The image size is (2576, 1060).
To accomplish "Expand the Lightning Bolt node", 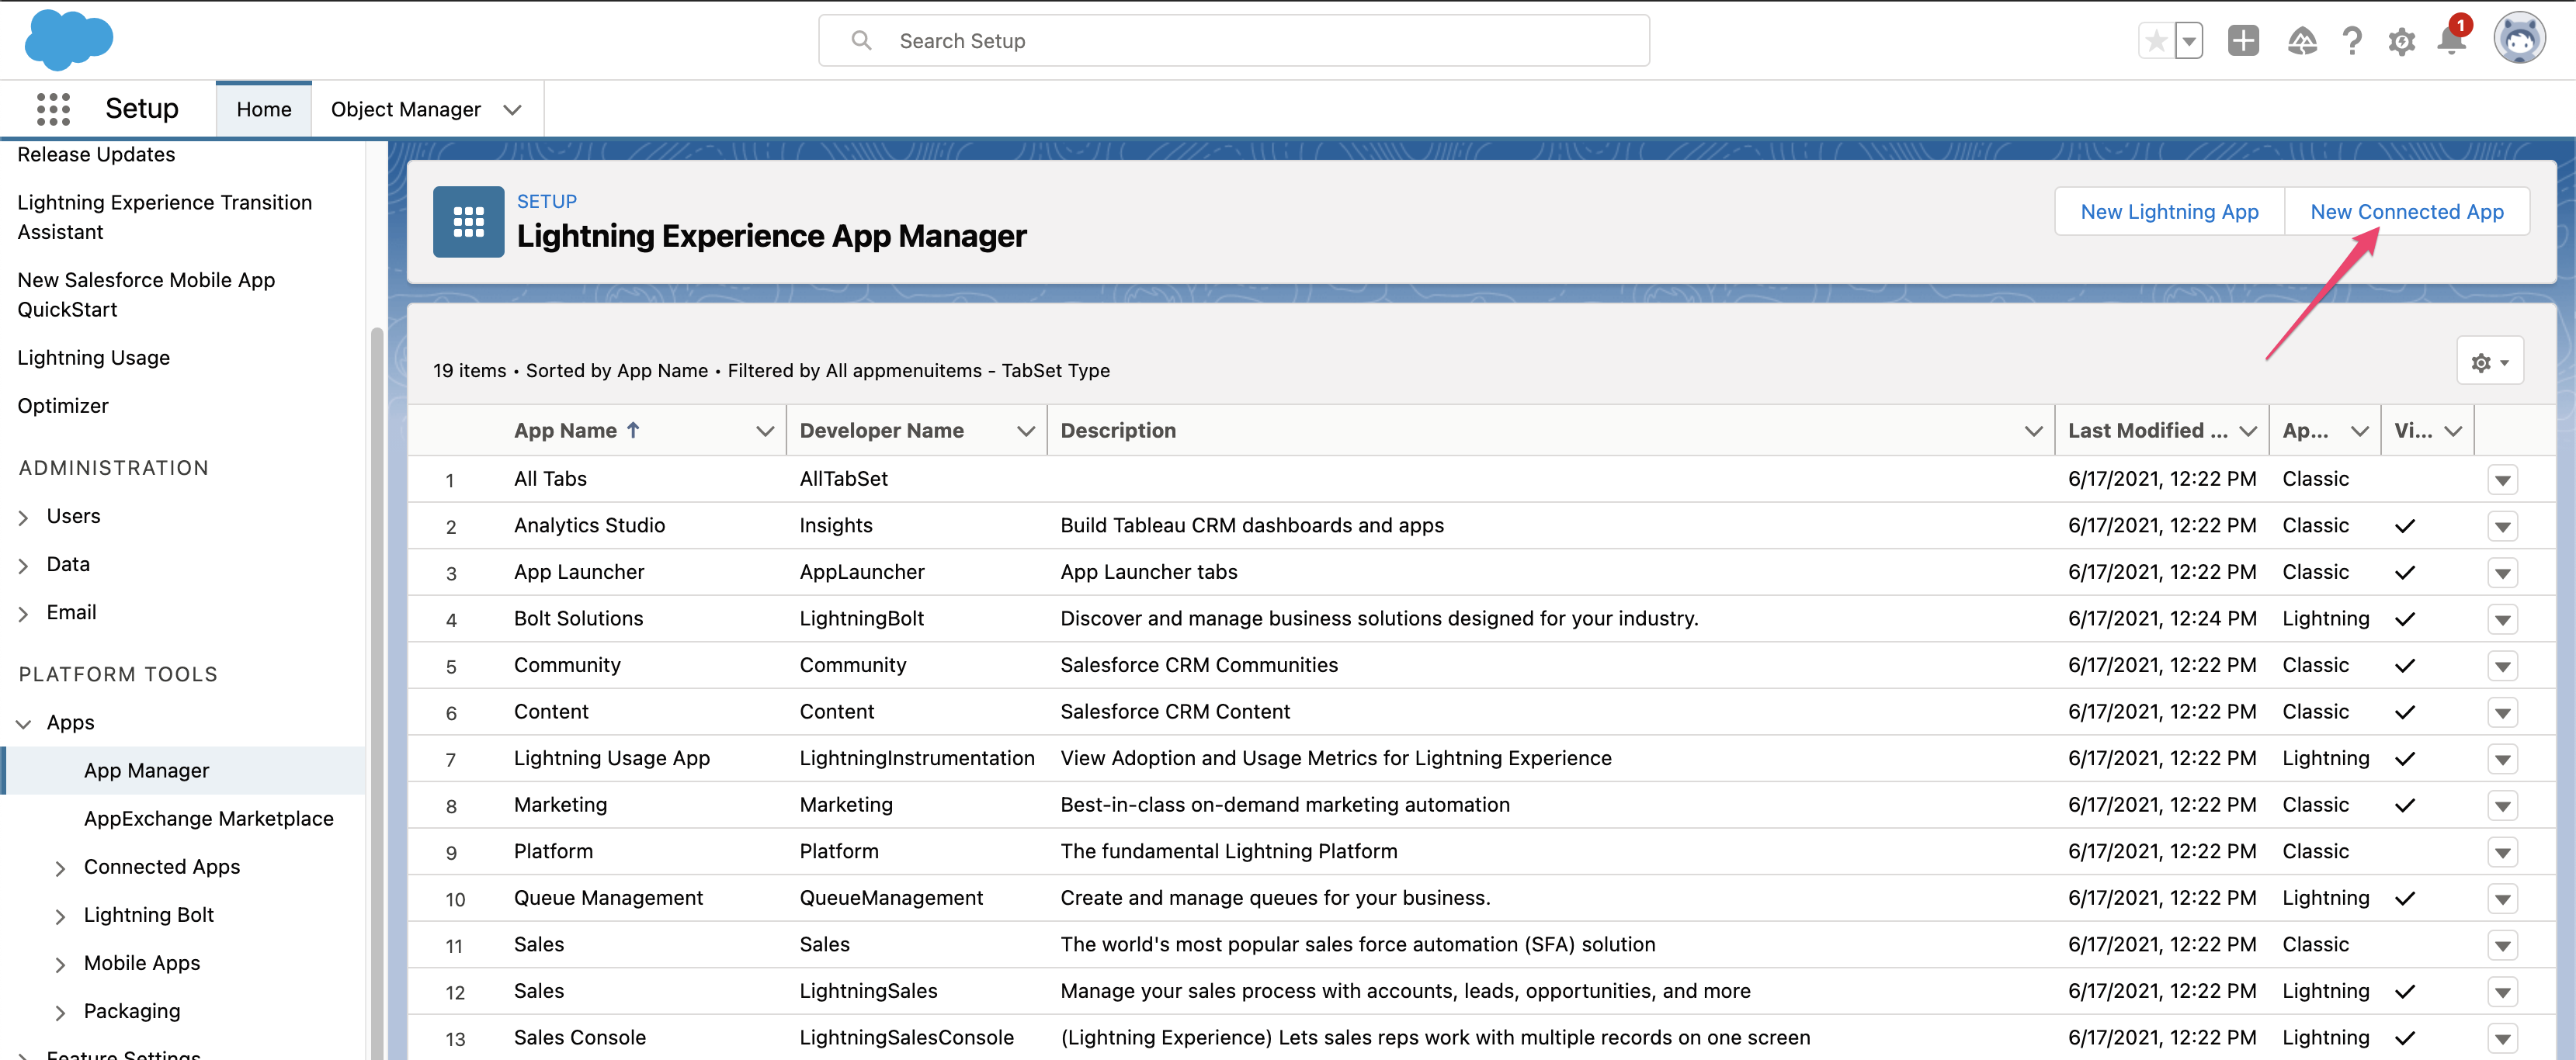I will 60,916.
